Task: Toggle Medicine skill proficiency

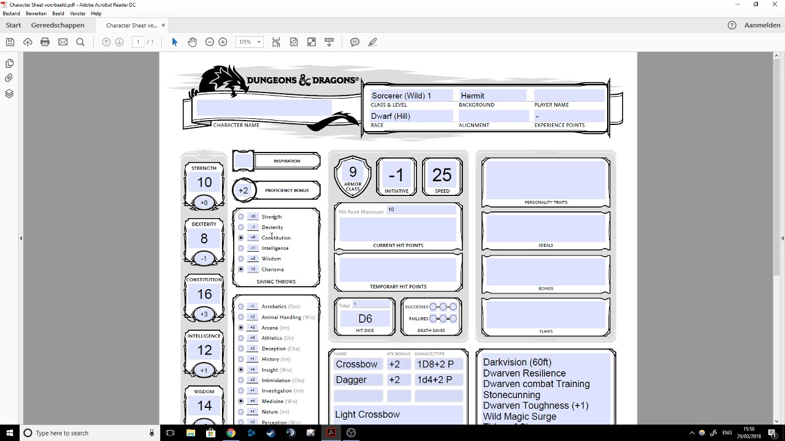Action: coord(241,401)
